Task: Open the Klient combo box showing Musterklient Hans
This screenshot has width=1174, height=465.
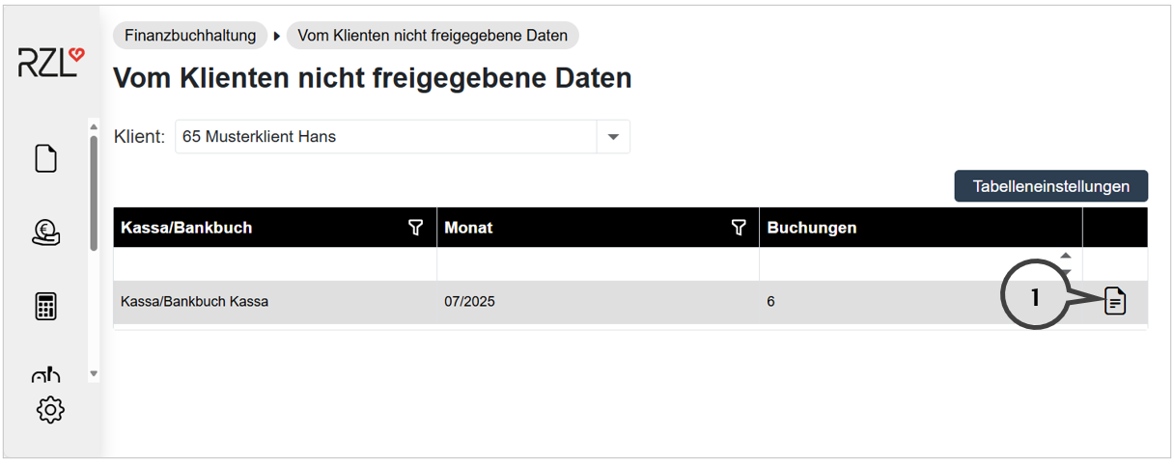Action: point(386,137)
